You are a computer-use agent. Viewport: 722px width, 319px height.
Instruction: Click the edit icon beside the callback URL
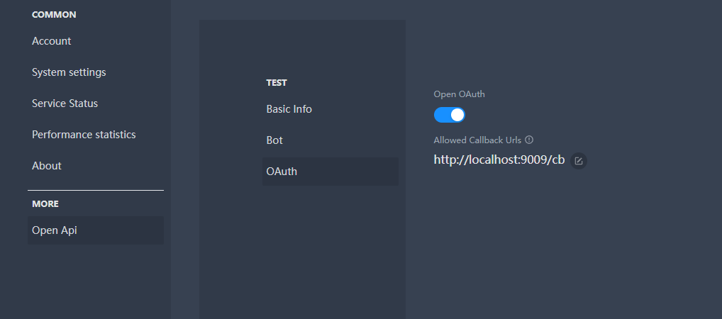pos(579,161)
